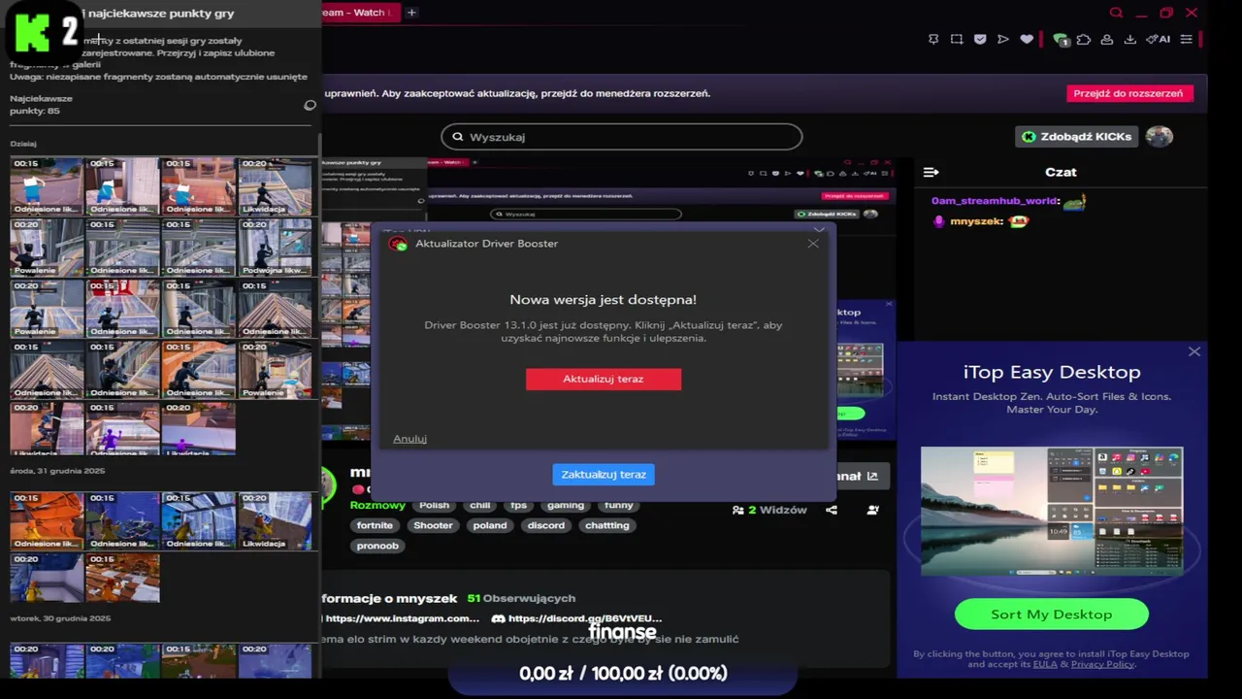Open the extensions puzzle-piece icon
The width and height of the screenshot is (1242, 699).
click(x=1084, y=39)
